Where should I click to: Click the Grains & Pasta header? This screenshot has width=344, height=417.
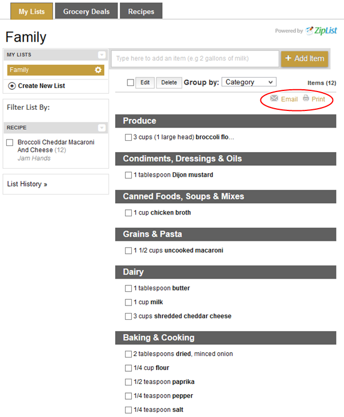point(226,235)
